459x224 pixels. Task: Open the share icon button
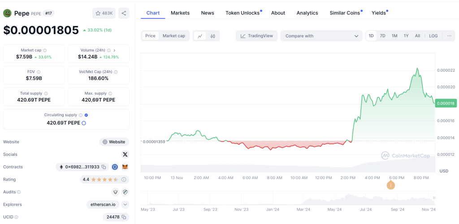(x=124, y=13)
